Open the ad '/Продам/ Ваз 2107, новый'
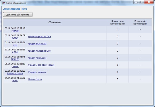The height and width of the screenshot is (107, 155). click(41, 65)
